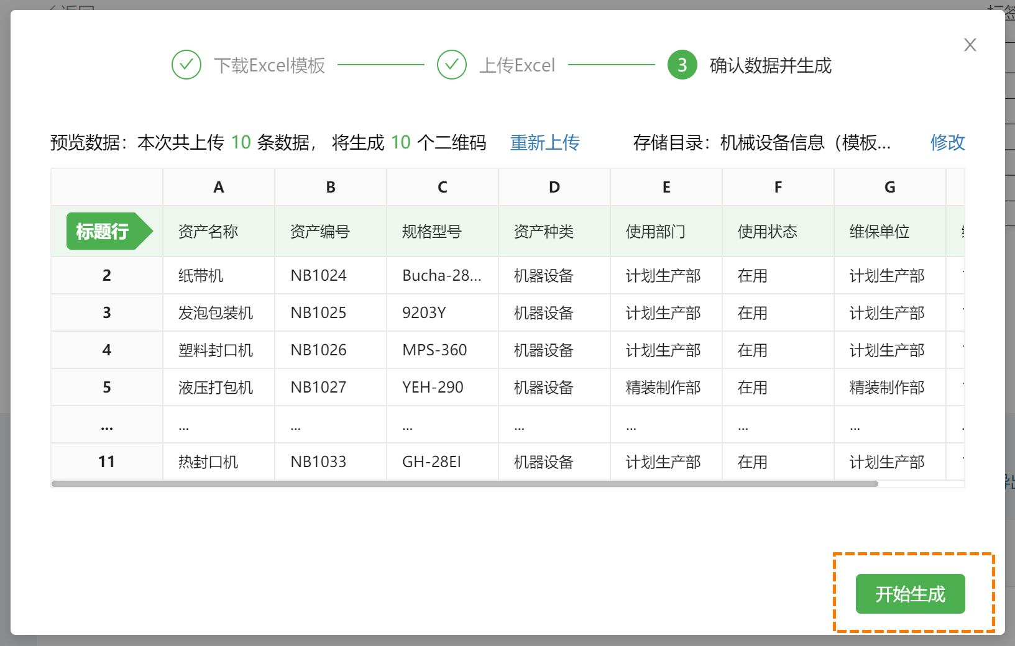Click the 资产种类 title cell

coord(554,232)
